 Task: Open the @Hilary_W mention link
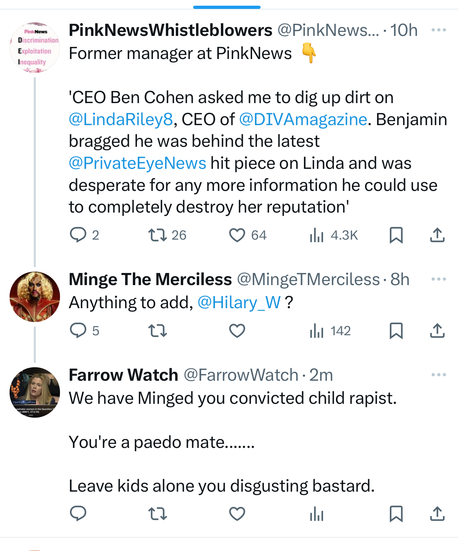click(x=239, y=303)
